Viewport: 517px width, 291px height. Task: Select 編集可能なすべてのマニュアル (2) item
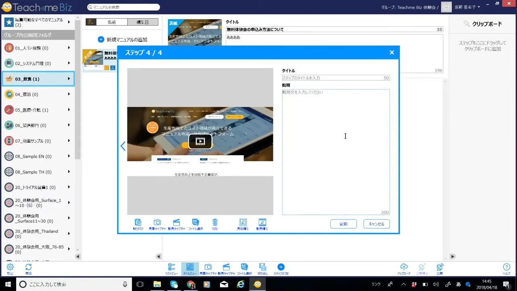37,22
